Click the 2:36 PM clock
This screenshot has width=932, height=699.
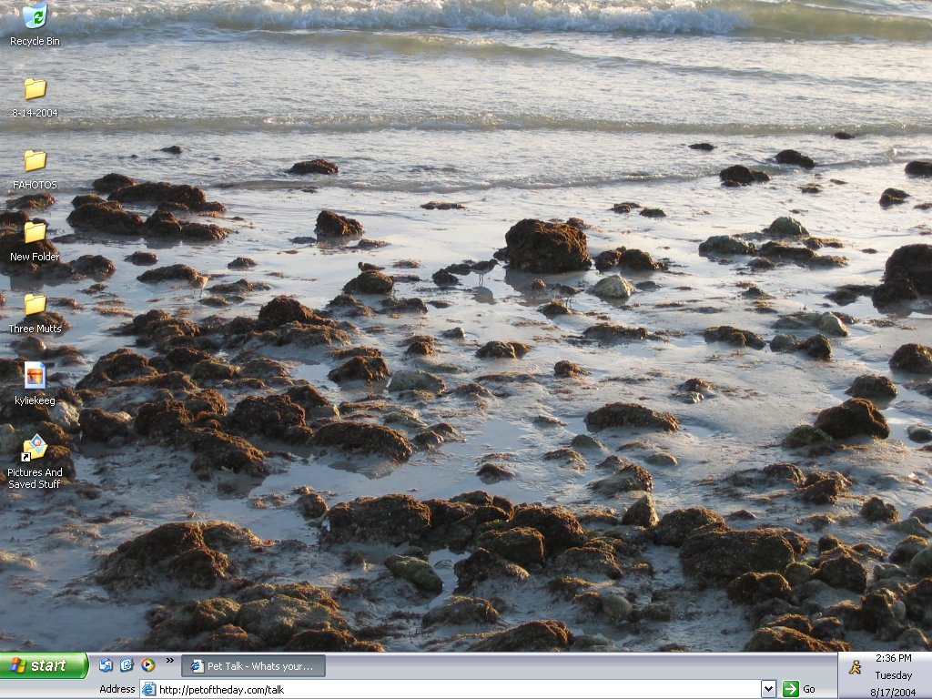(894, 658)
